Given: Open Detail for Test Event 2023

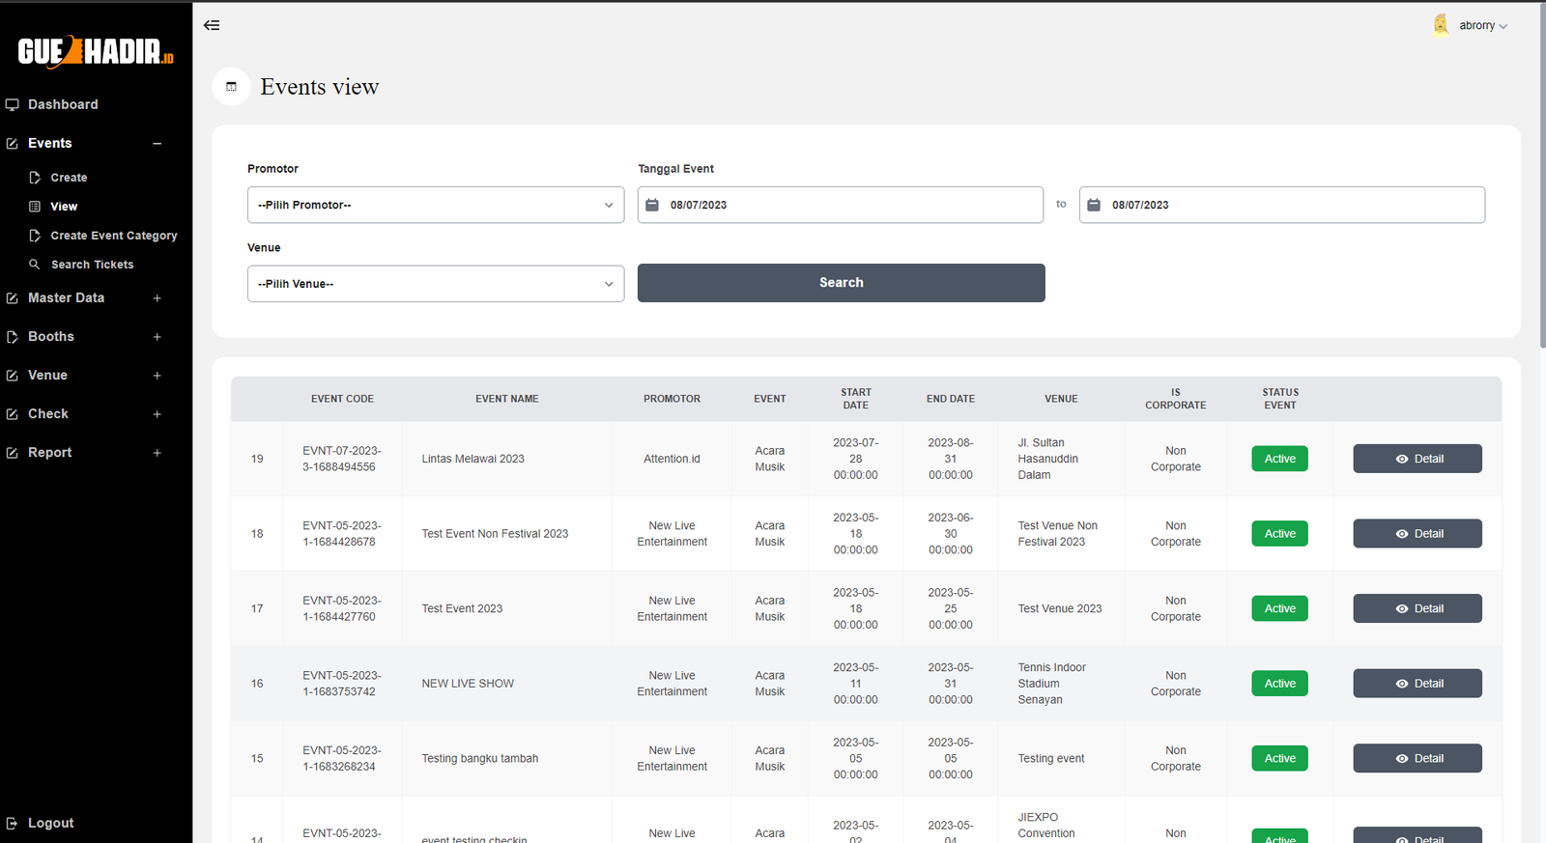Looking at the screenshot, I should tap(1417, 608).
